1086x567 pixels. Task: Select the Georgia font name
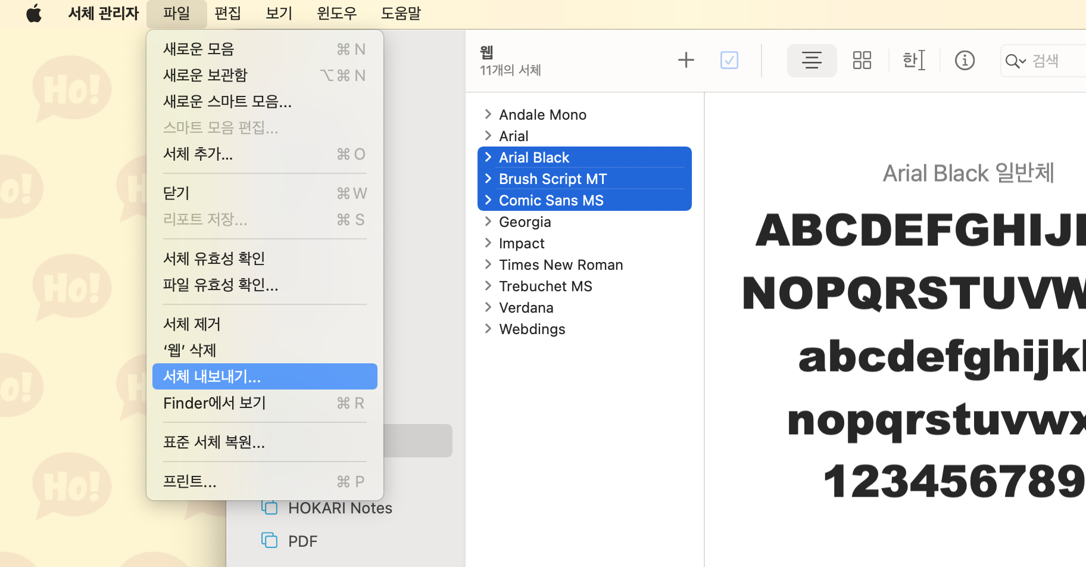[x=525, y=222]
